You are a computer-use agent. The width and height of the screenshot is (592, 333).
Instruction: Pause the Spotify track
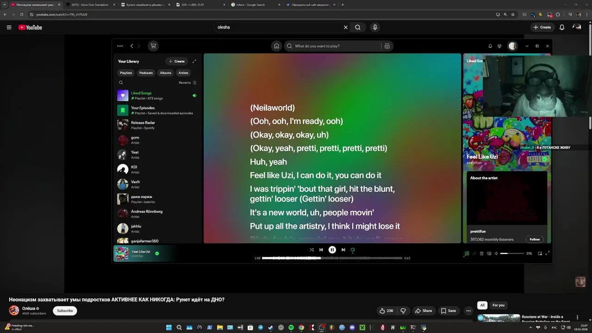(x=332, y=250)
